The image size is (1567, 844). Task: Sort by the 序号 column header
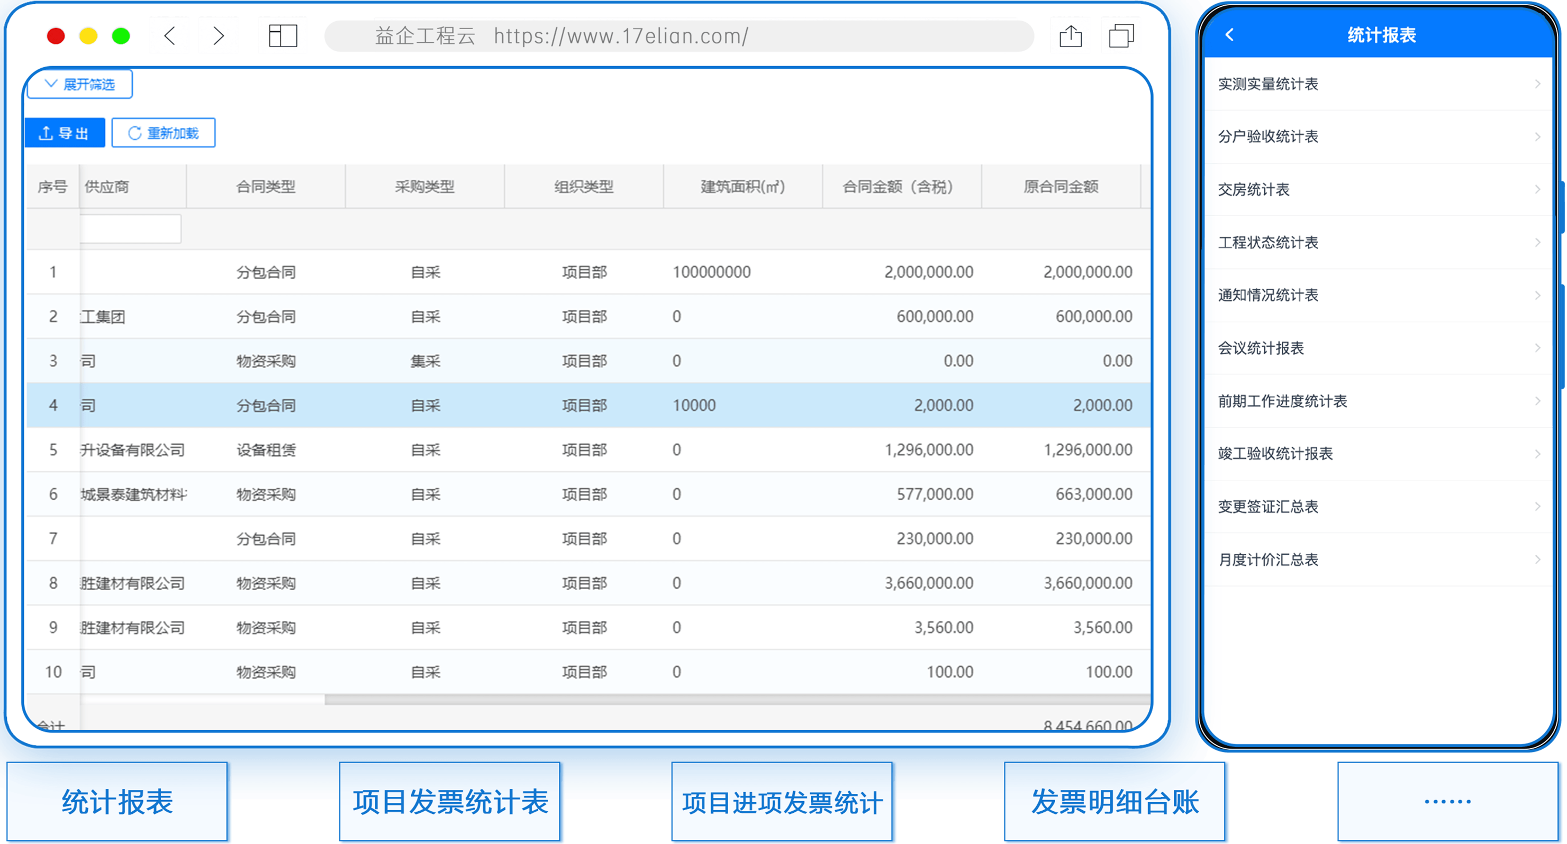(52, 187)
